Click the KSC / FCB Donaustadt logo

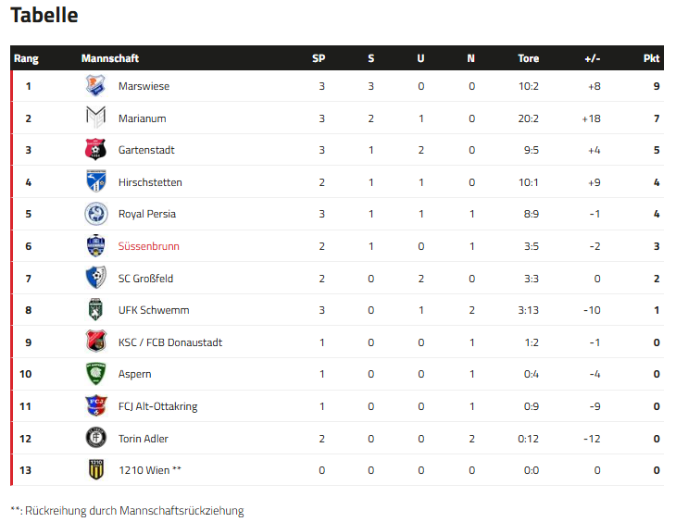tap(96, 342)
